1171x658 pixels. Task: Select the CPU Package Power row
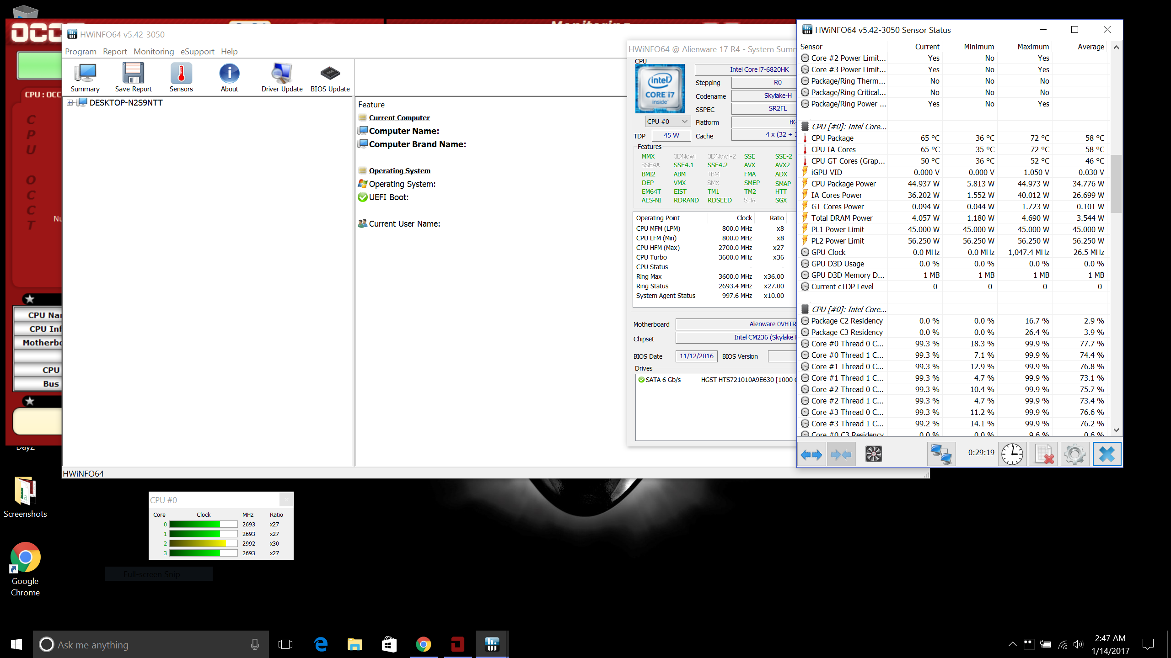(953, 184)
